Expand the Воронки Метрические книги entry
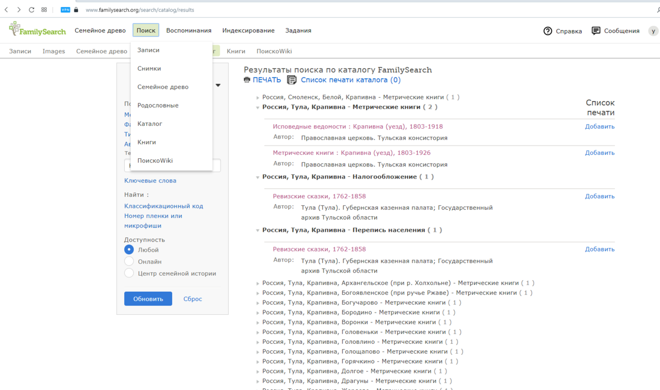This screenshot has height=390, width=660. (x=258, y=322)
